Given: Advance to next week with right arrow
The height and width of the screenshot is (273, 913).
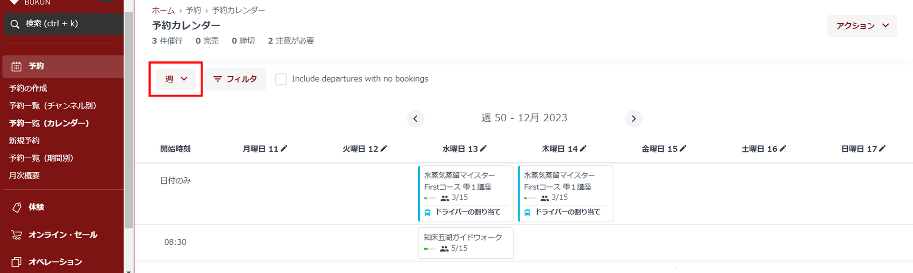Looking at the screenshot, I should click(633, 118).
